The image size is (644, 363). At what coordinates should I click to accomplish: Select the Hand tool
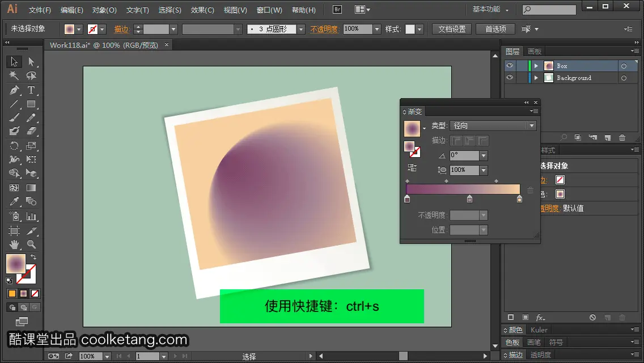point(14,244)
